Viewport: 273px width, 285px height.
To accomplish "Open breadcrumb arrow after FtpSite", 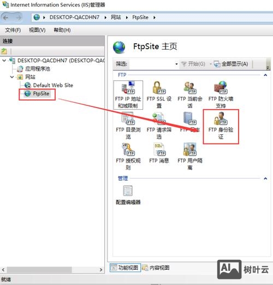I will [x=155, y=17].
